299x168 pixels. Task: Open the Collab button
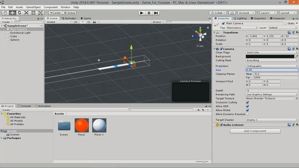[x=218, y=13]
